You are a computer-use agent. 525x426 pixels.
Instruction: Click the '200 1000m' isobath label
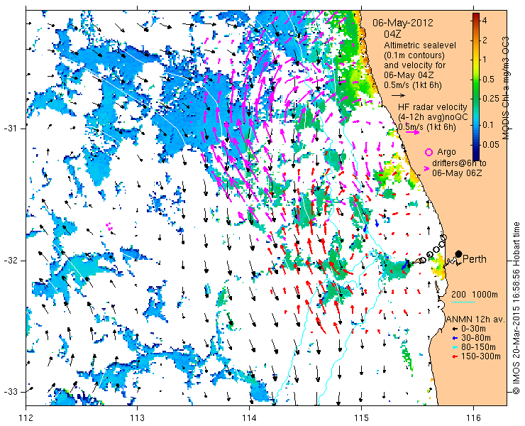[x=475, y=295]
